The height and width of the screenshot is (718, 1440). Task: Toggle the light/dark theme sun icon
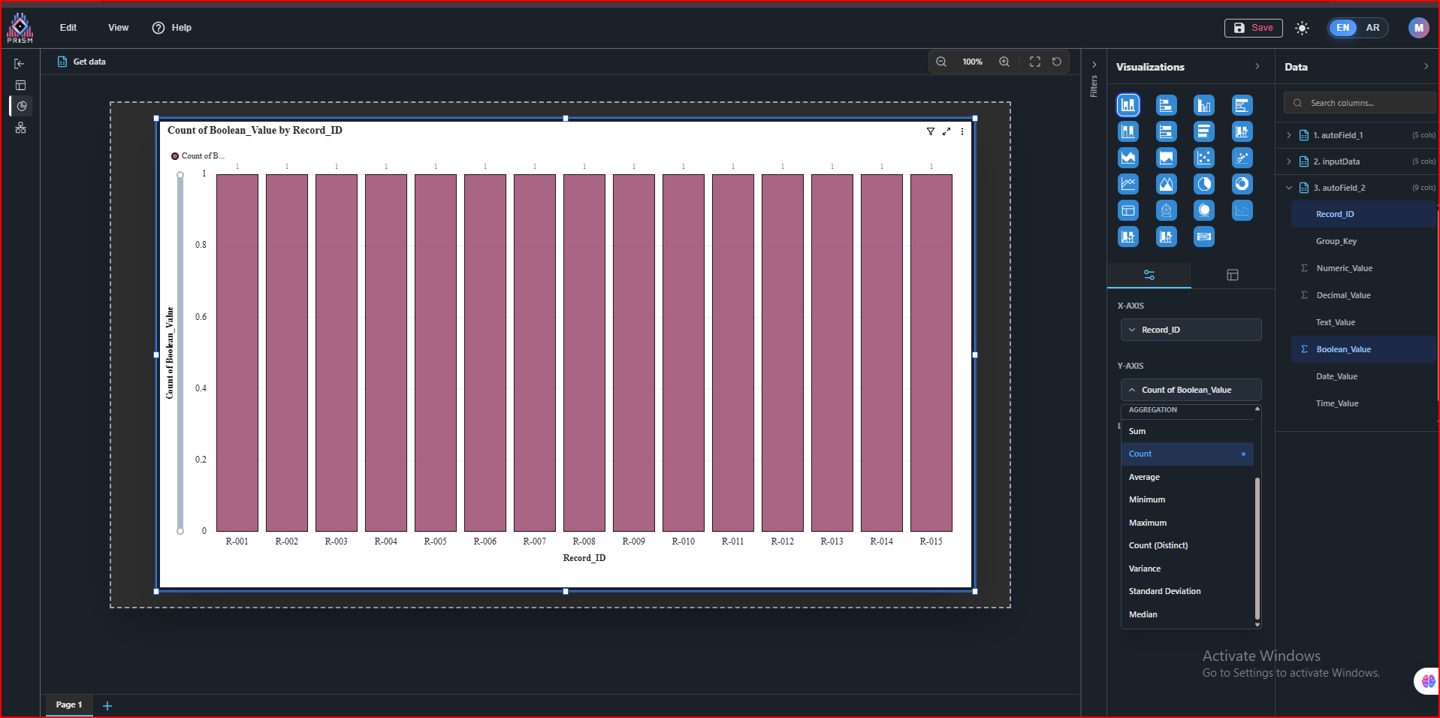coord(1302,28)
